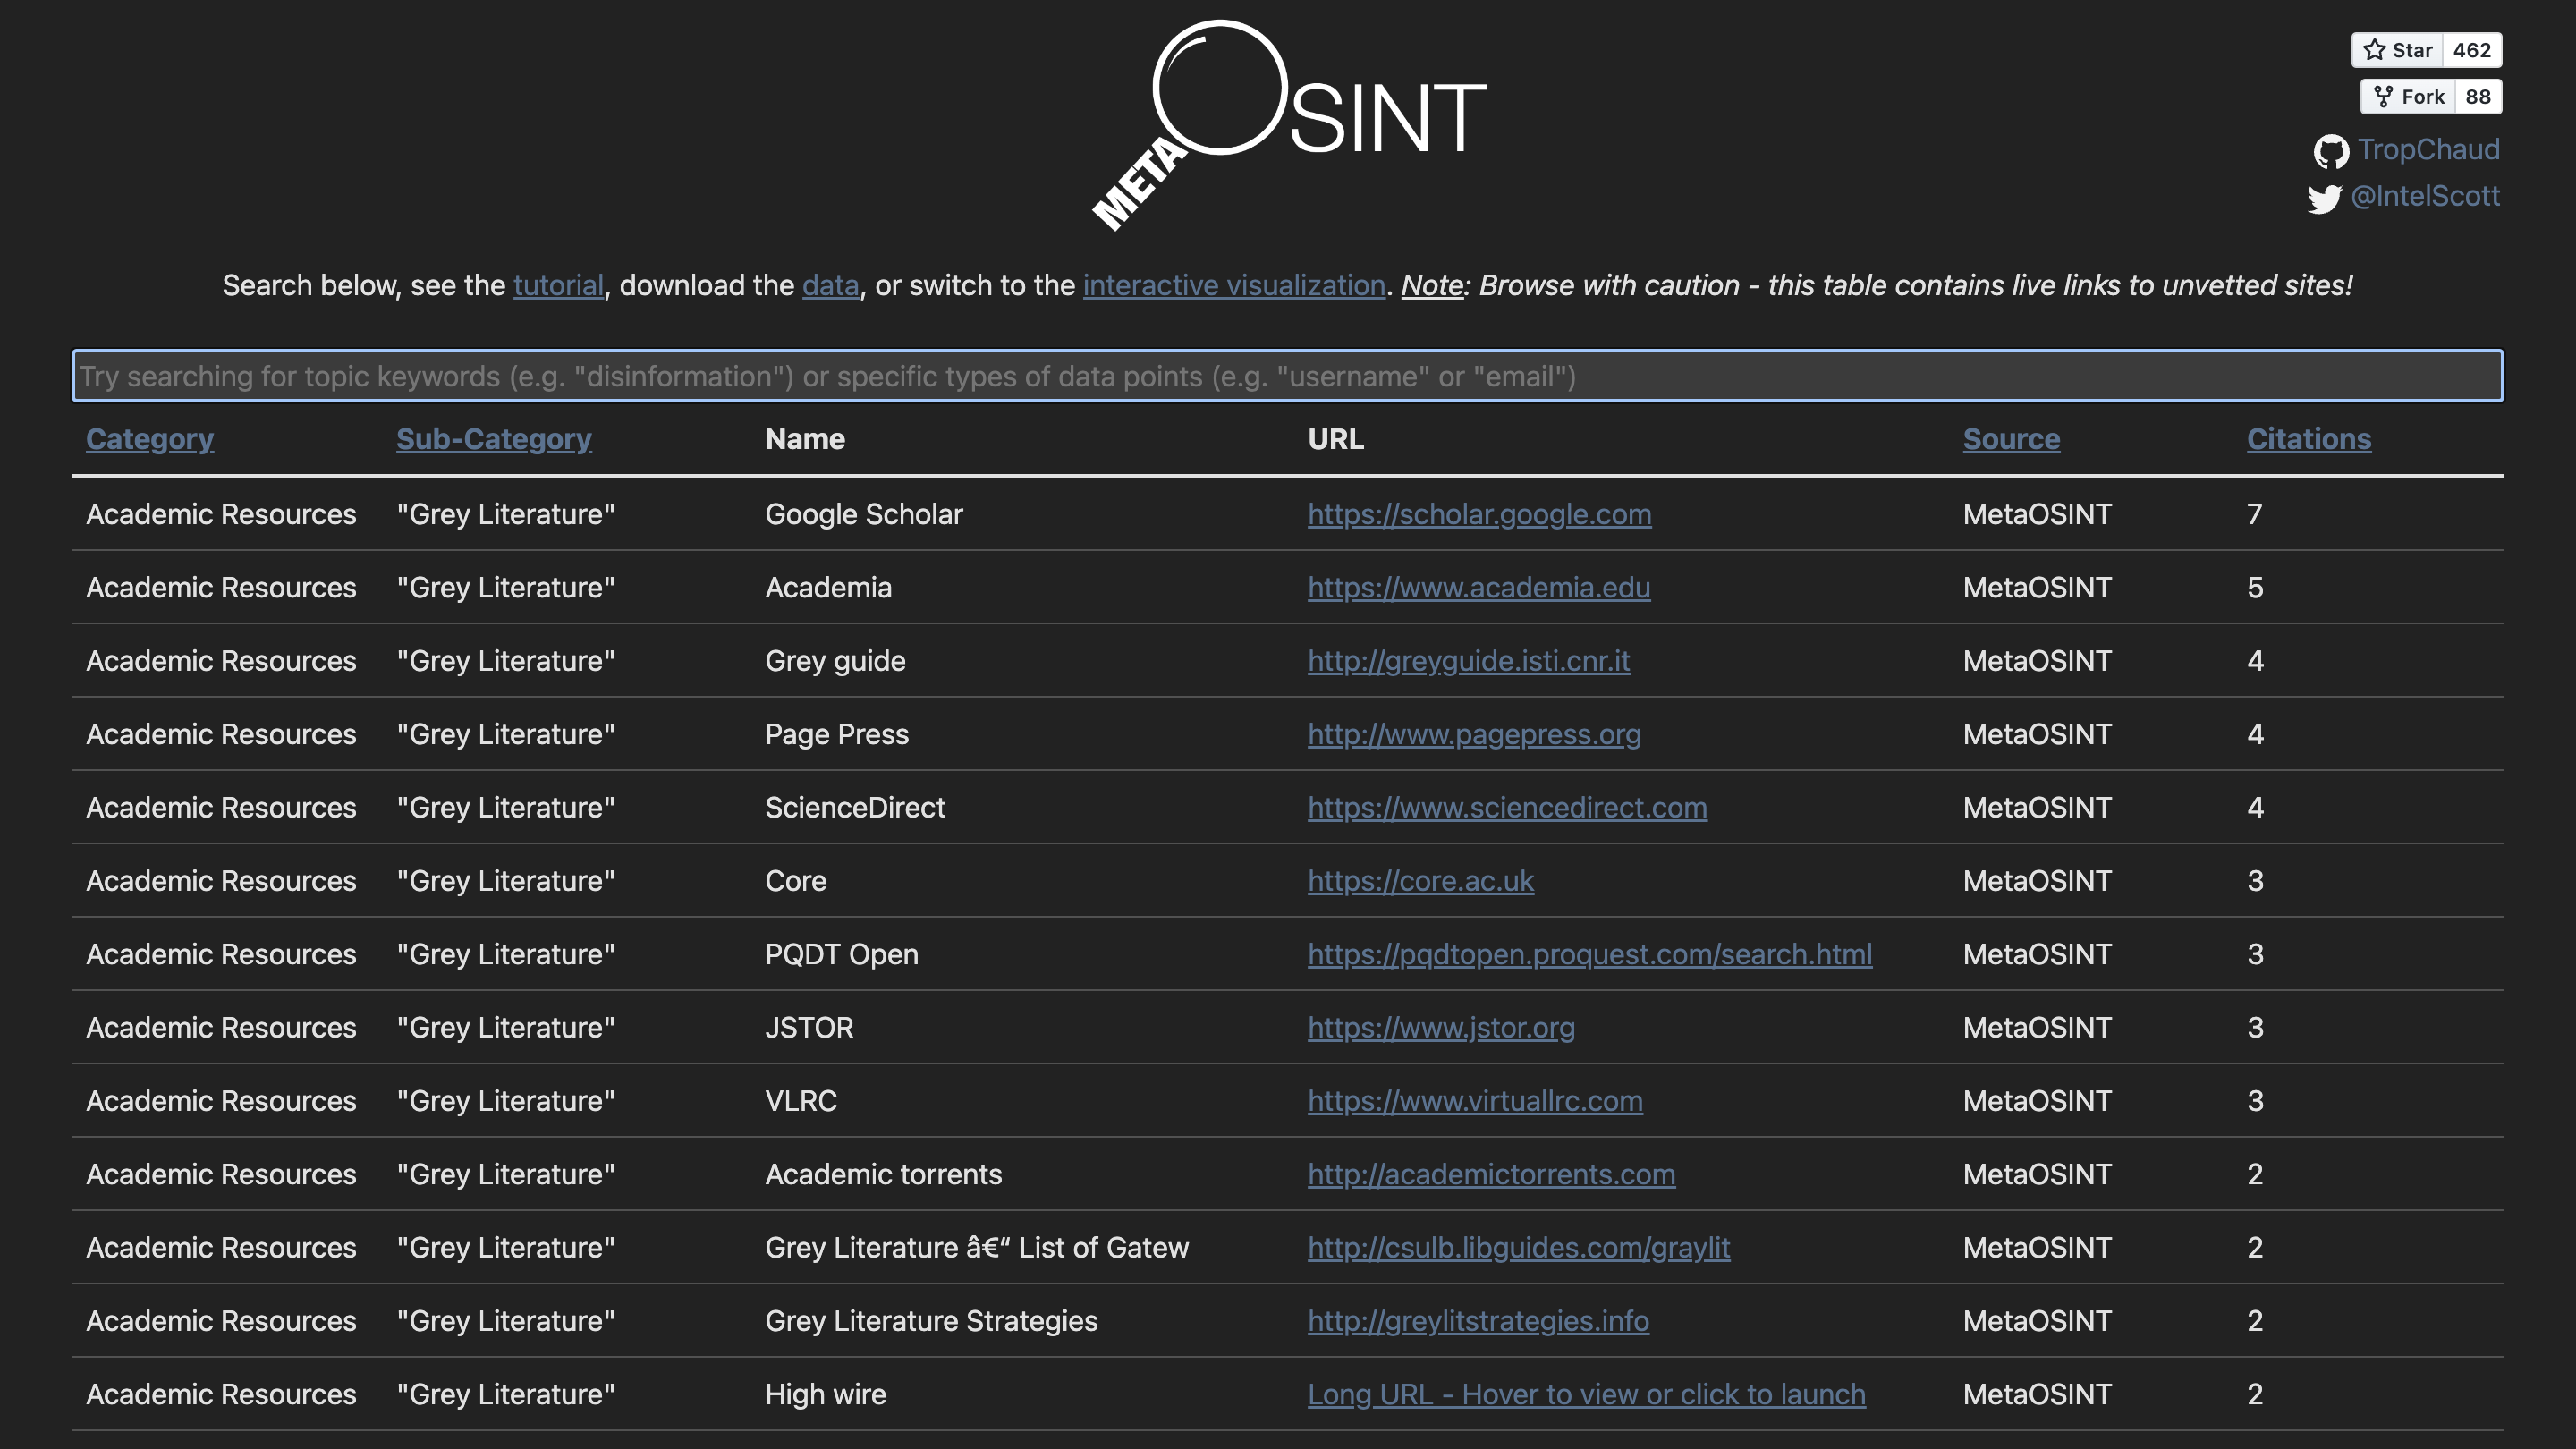Open the TropChaud GitHub profile link
2576x1449 pixels.
pos(2428,150)
